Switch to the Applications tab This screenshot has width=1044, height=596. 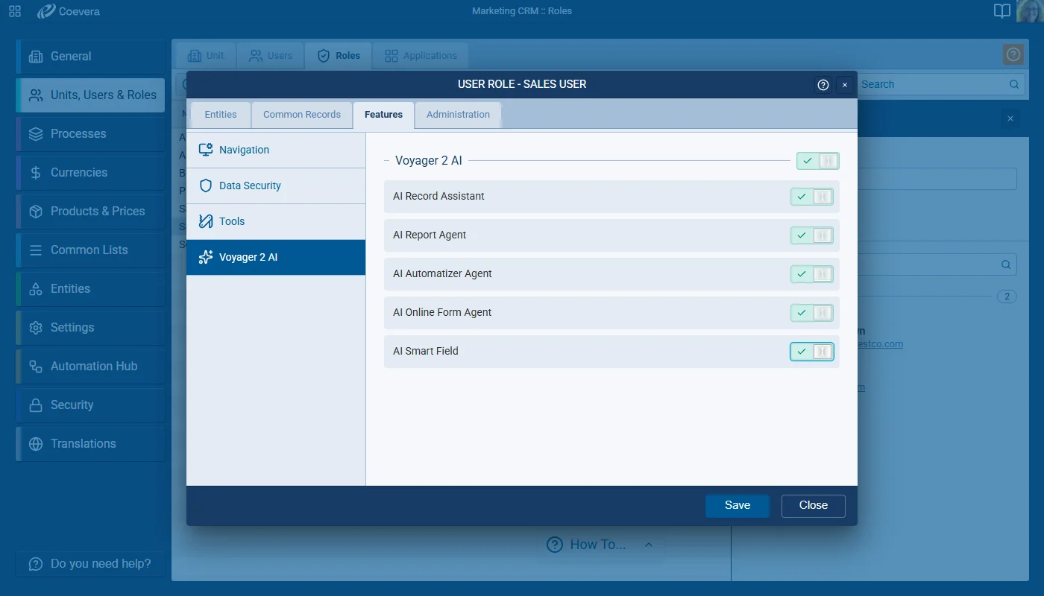[x=421, y=56]
